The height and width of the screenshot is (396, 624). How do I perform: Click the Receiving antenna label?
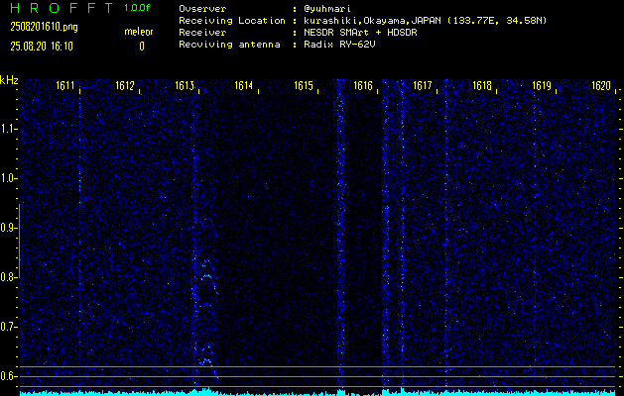click(x=229, y=45)
